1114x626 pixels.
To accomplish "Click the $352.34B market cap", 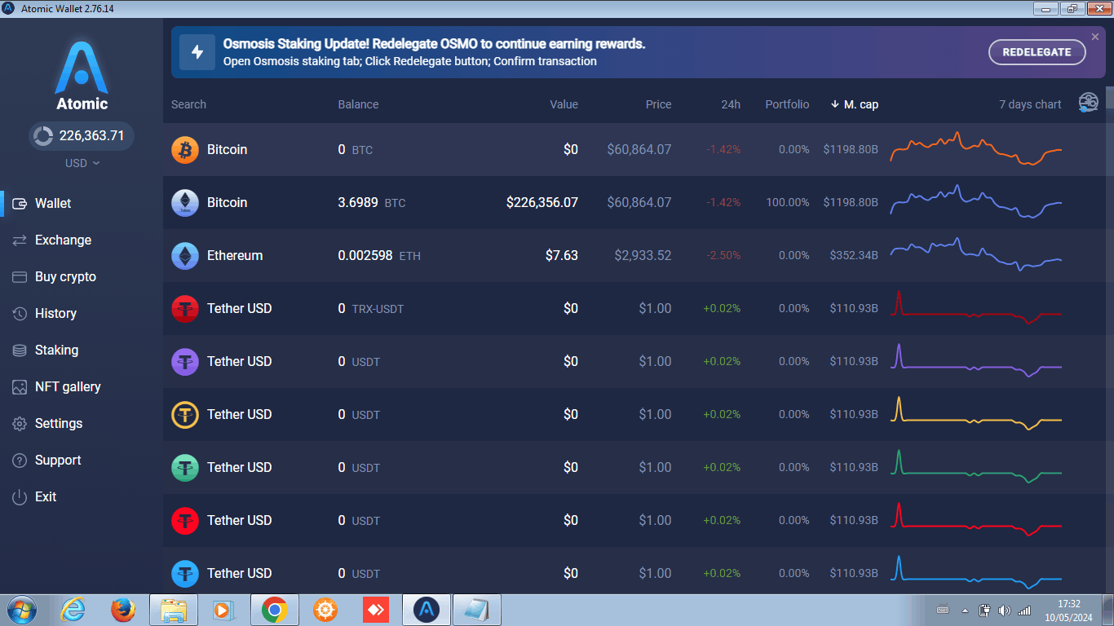I will (x=854, y=256).
